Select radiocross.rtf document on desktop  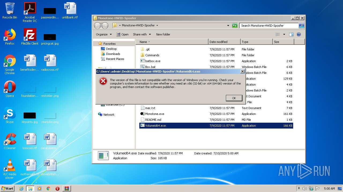tap(50, 63)
